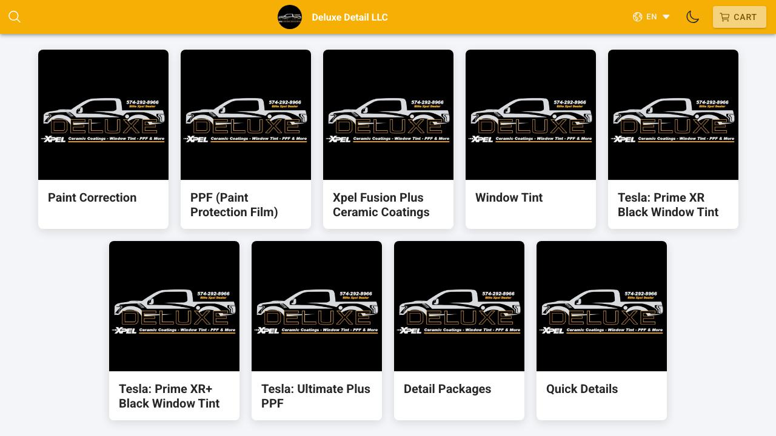Click the search magnifier icon
Image resolution: width=776 pixels, height=436 pixels.
[x=15, y=17]
